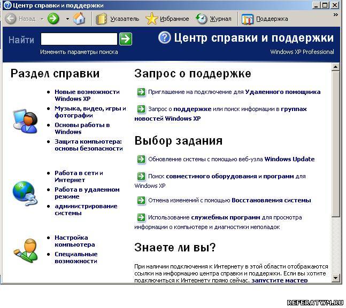Open the Указатель index toolbar button
Viewport: 346px width, 308px height.
click(x=118, y=19)
